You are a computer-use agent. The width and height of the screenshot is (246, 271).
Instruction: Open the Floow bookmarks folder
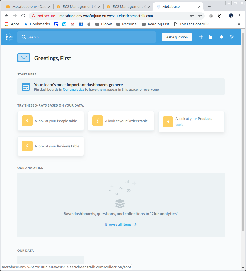pos(103,24)
